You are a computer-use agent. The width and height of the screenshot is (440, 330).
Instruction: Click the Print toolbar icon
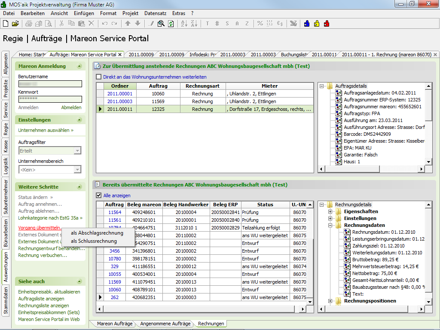coord(29,24)
